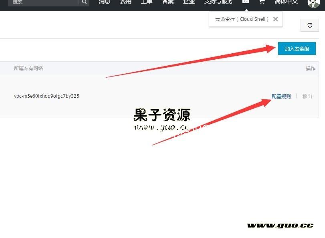Click the 移出 remove link
This screenshot has height=238, width=325.
(x=307, y=96)
